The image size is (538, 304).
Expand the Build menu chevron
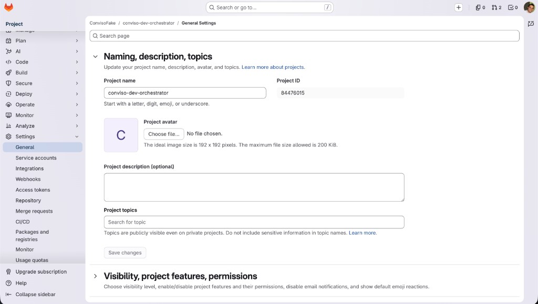77,72
